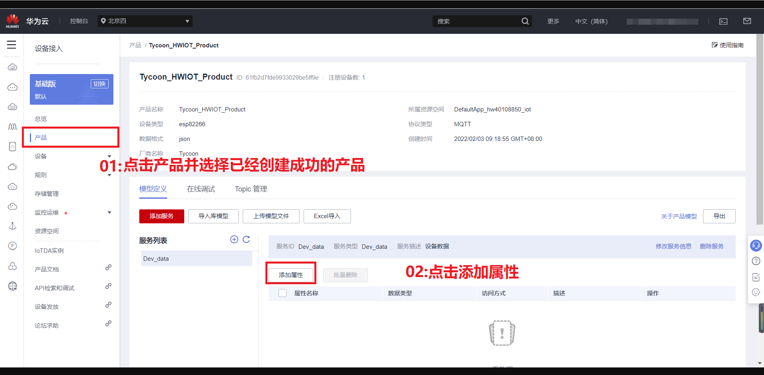Click the 导出 button
This screenshot has width=764, height=375.
point(719,216)
